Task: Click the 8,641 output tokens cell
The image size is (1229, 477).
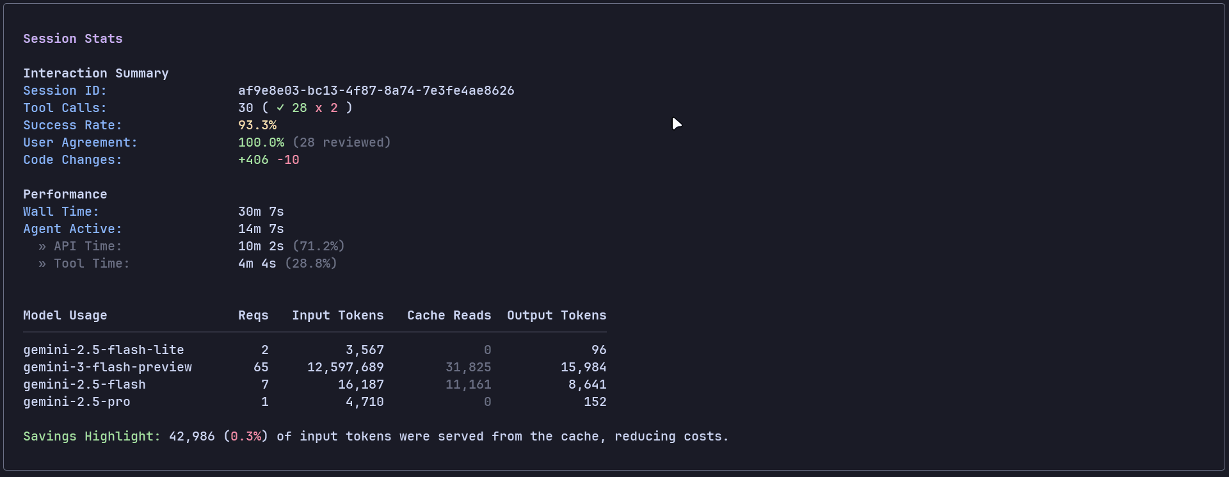Action: pos(588,384)
